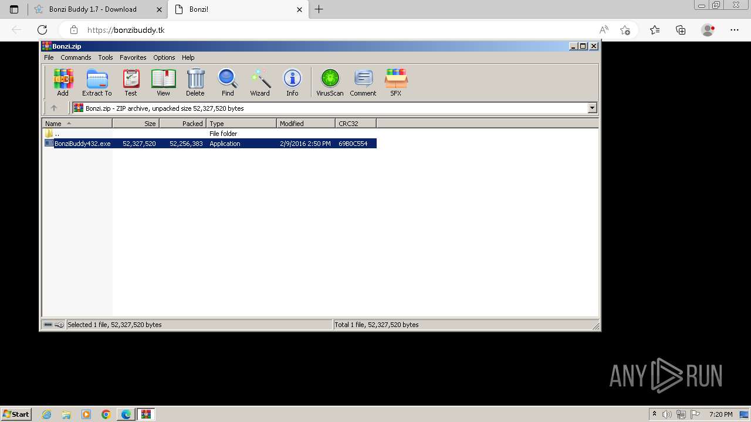The height and width of the screenshot is (422, 751).
Task: Open the Find magnifier tool
Action: [228, 82]
